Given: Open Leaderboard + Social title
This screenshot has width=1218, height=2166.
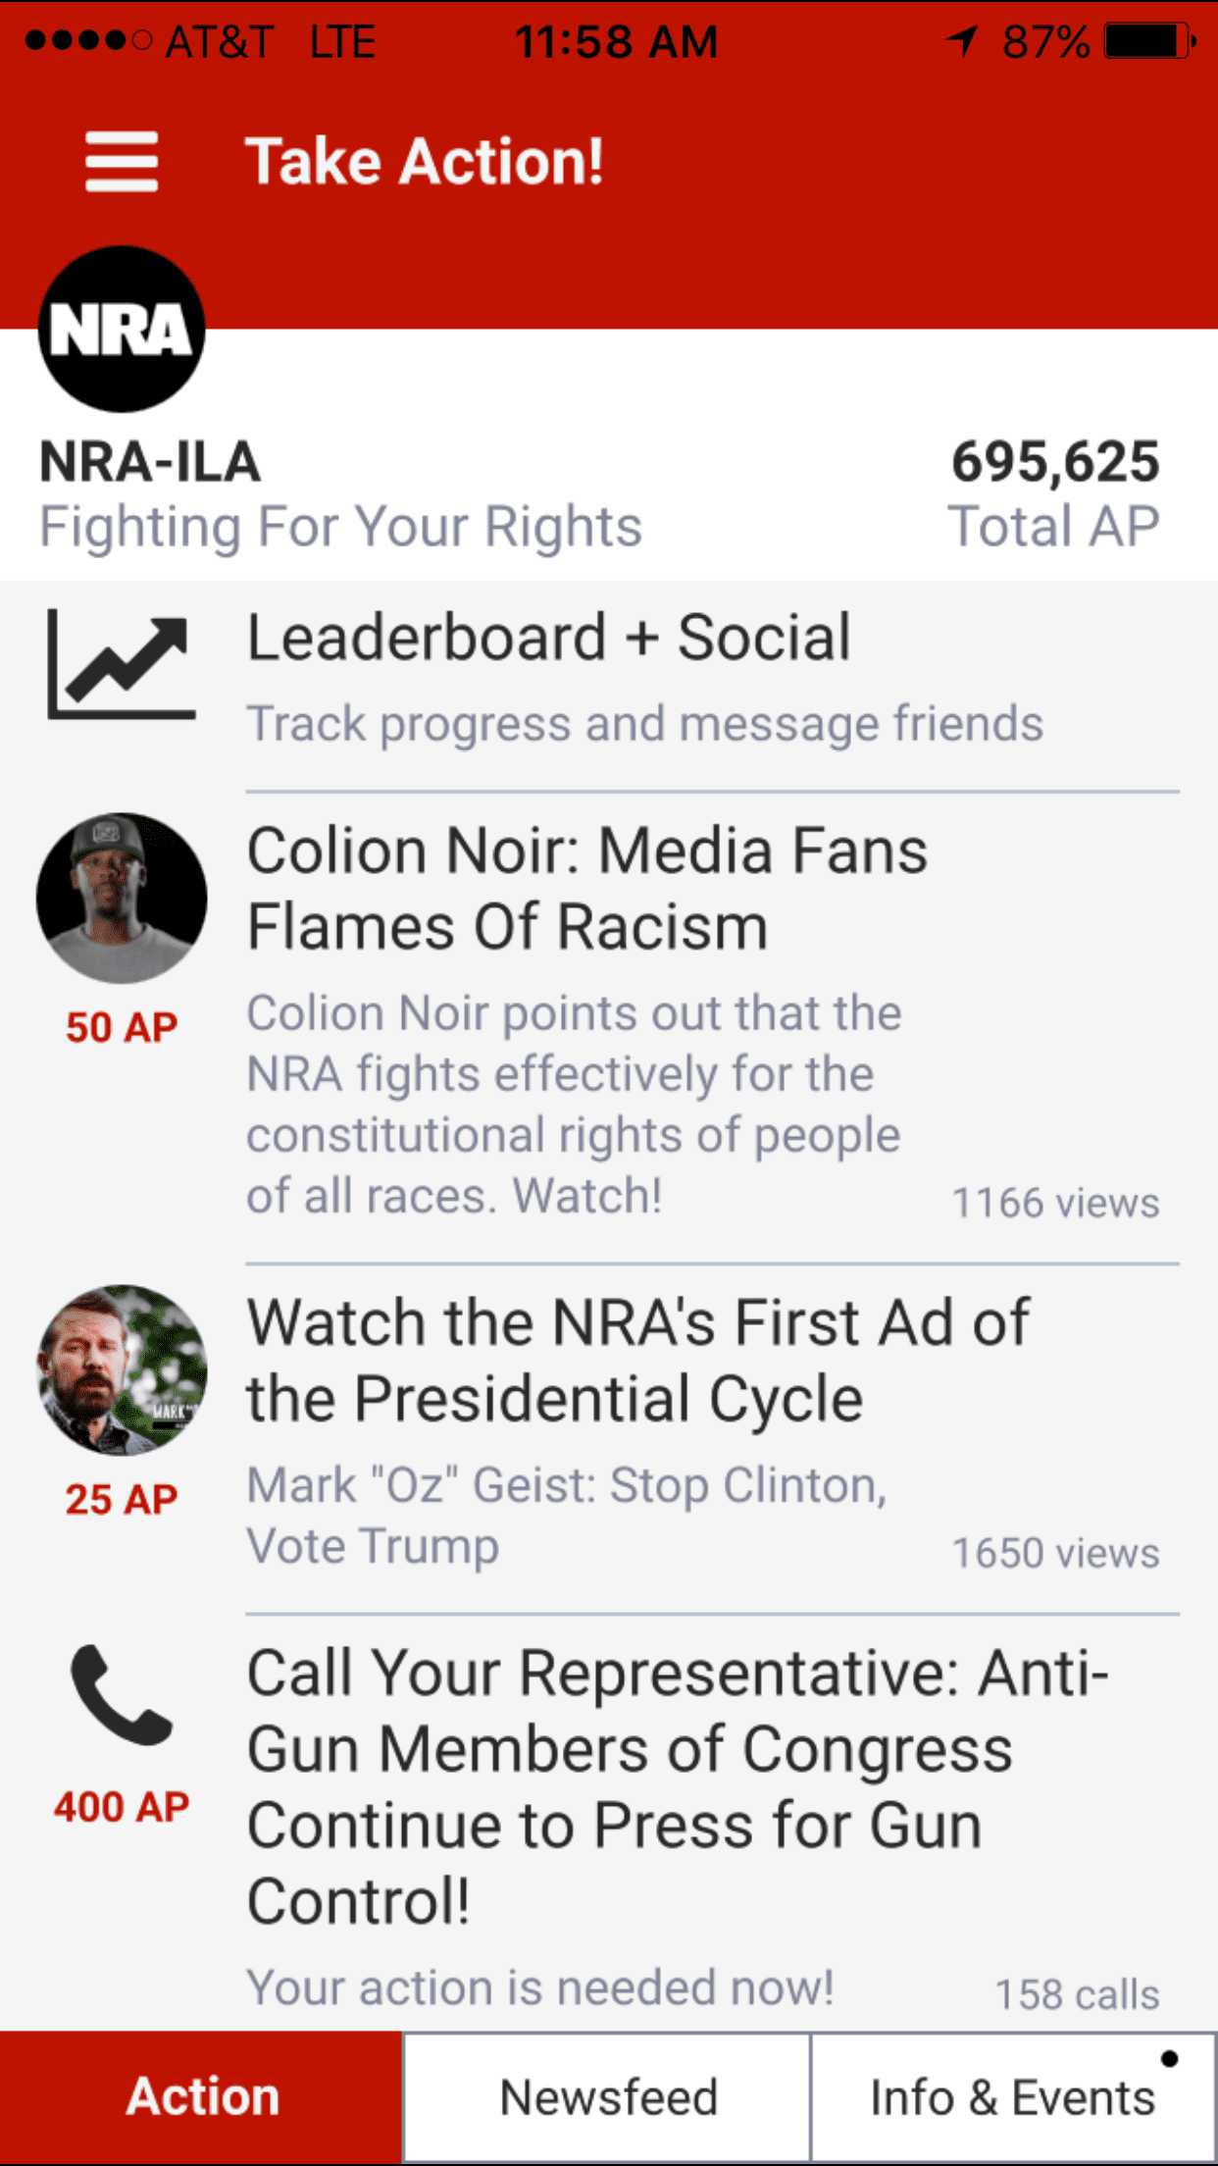Looking at the screenshot, I should click(549, 638).
